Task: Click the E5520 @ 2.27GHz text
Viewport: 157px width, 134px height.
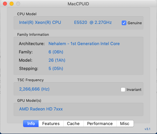Action: (x=93, y=23)
